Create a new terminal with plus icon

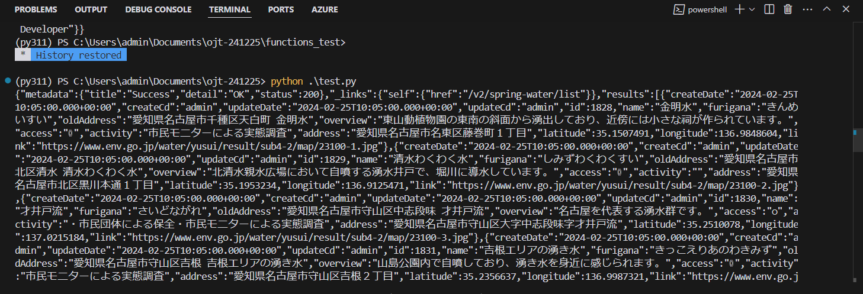[739, 9]
